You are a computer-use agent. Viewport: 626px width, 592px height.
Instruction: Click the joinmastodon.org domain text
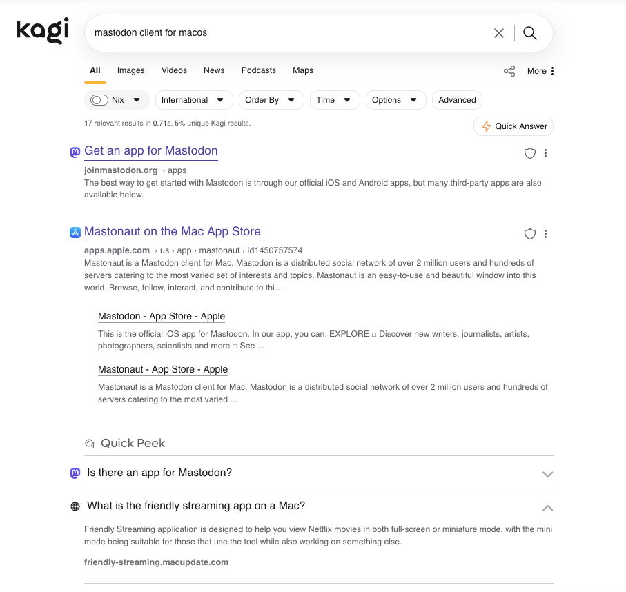(121, 170)
